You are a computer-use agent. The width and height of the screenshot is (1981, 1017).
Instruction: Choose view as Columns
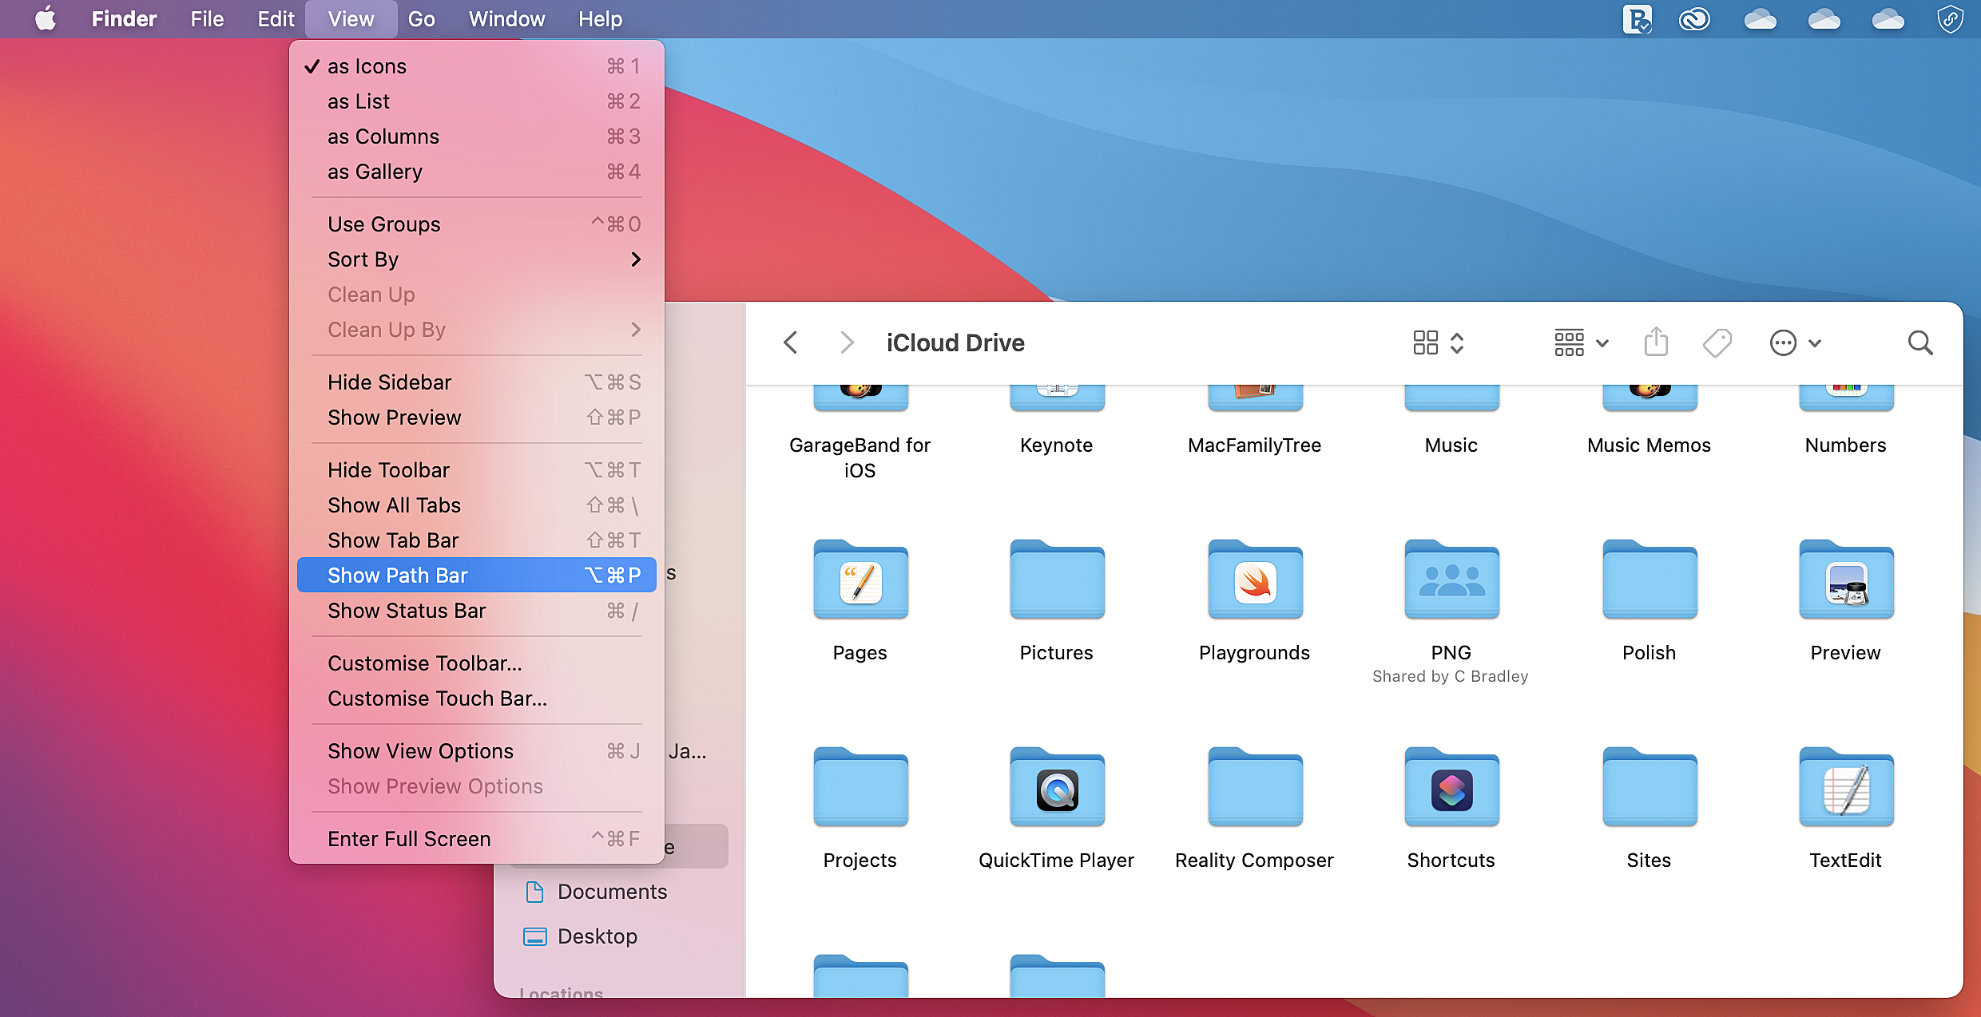tap(477, 137)
